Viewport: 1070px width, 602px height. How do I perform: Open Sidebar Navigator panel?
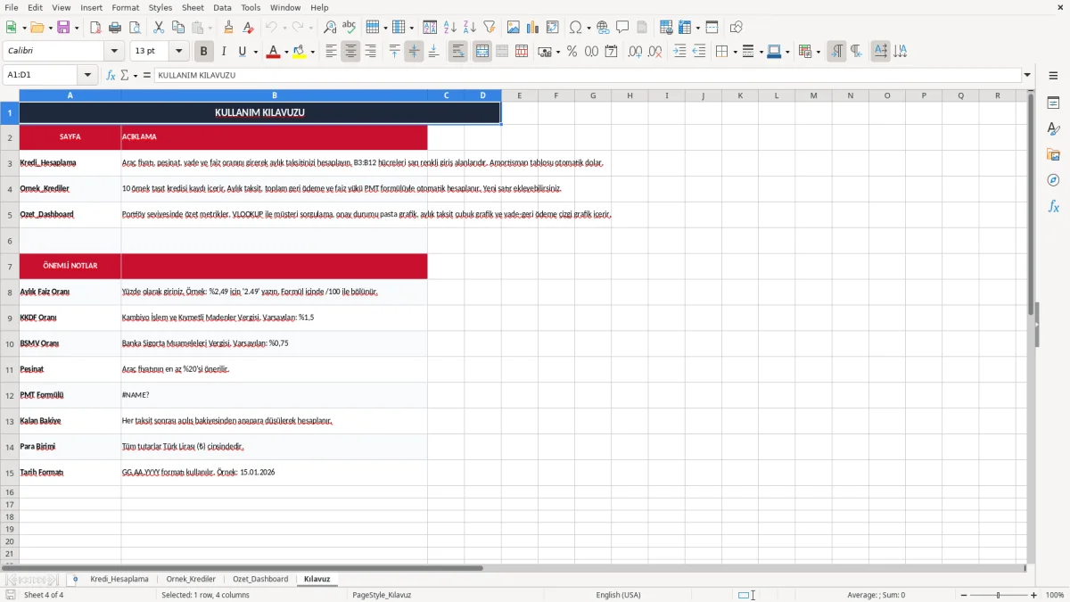point(1053,181)
